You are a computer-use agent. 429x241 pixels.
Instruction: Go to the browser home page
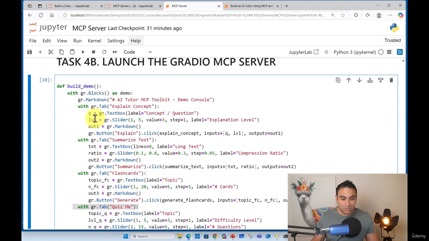(x=52, y=15)
